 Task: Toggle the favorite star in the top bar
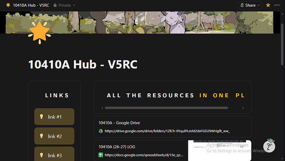click(x=268, y=5)
